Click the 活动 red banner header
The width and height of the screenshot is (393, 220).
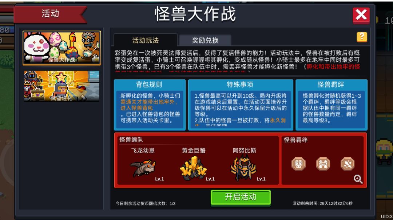click(x=50, y=14)
